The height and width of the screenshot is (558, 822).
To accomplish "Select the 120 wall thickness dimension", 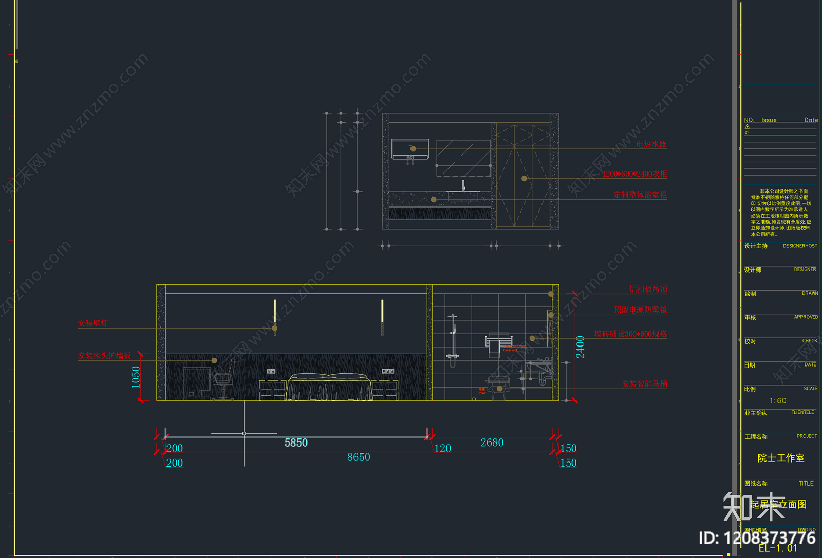I will (443, 448).
